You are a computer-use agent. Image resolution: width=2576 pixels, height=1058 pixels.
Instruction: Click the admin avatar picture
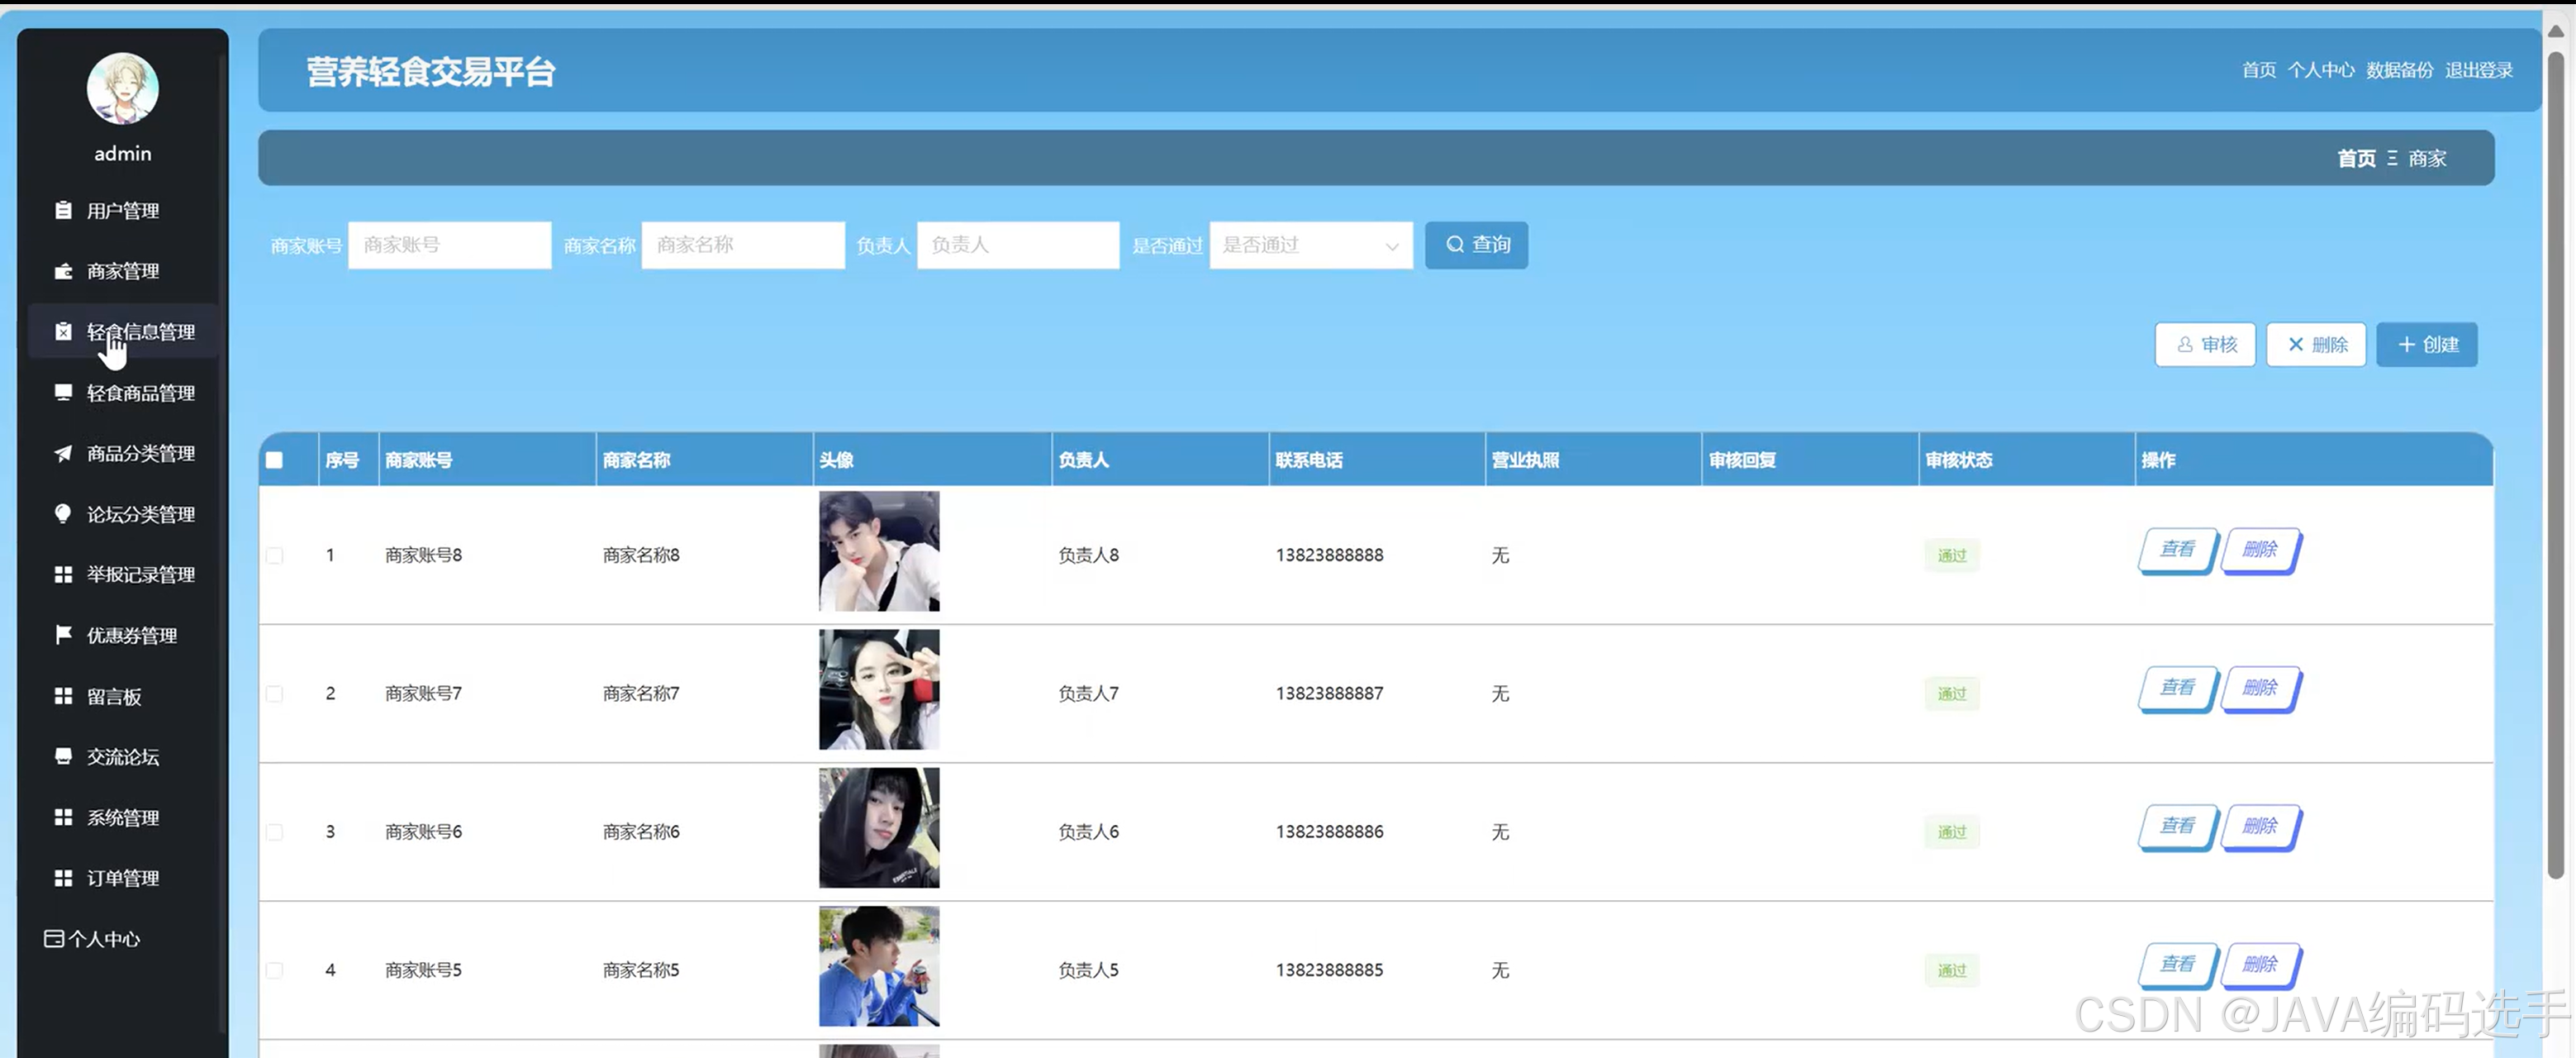click(122, 88)
